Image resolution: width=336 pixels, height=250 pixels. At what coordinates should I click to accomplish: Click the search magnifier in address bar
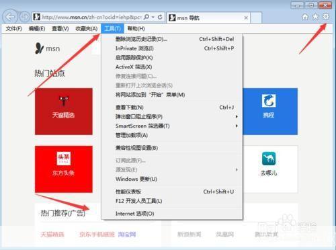pyautogui.click(x=146, y=17)
